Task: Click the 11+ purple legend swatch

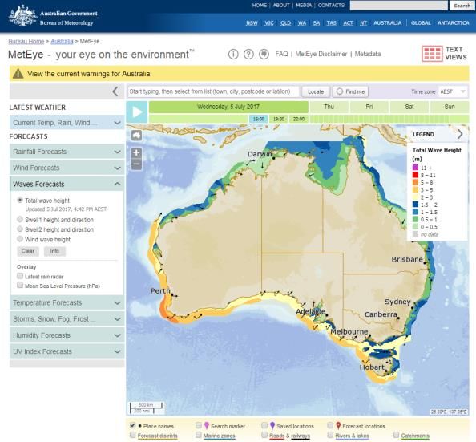Action: [415, 168]
